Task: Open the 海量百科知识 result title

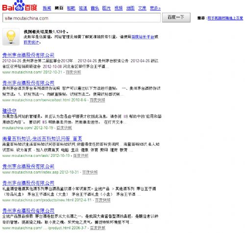Action: coord(42,139)
